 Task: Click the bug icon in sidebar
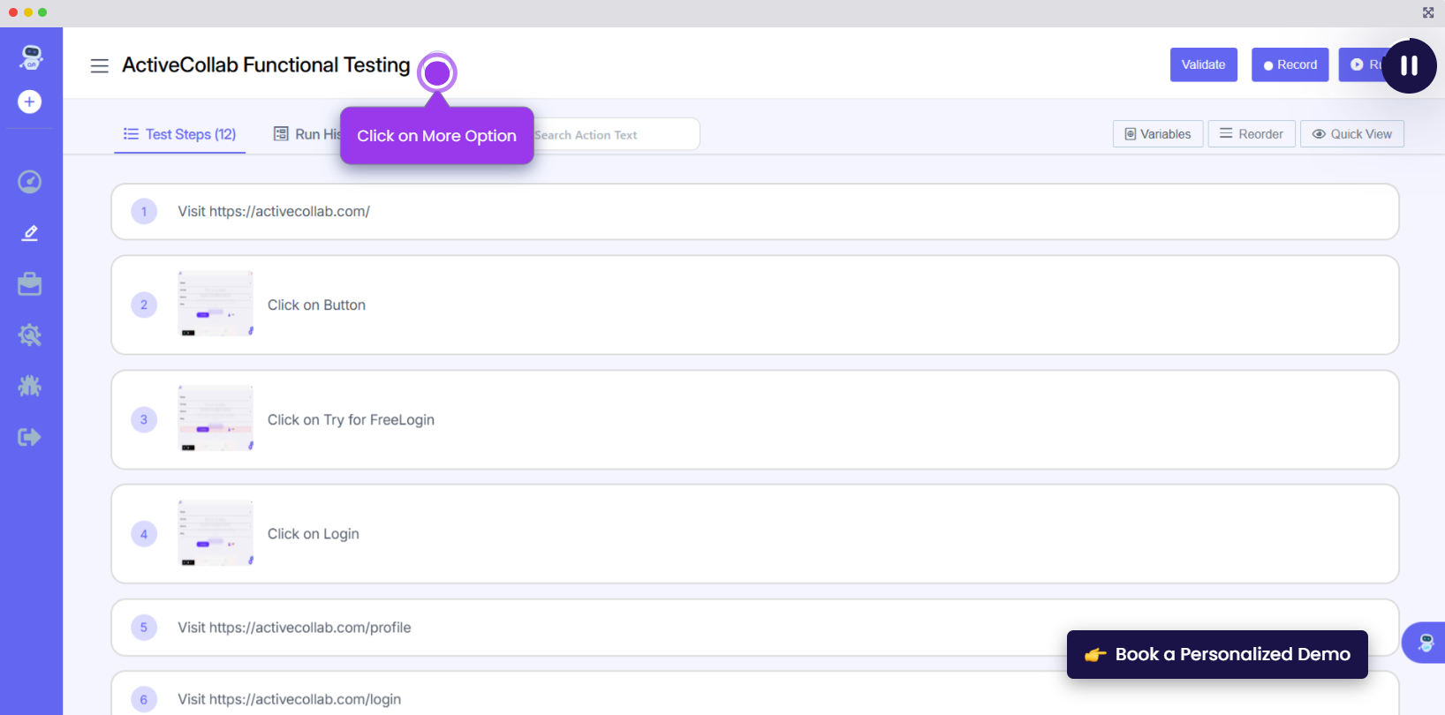click(30, 386)
